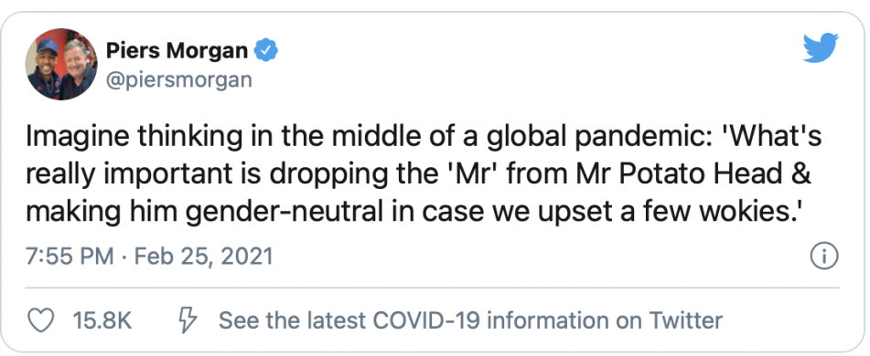870x356 pixels.
Task: Click the word 'Twitter' ending the COVID link
Action: tap(685, 320)
